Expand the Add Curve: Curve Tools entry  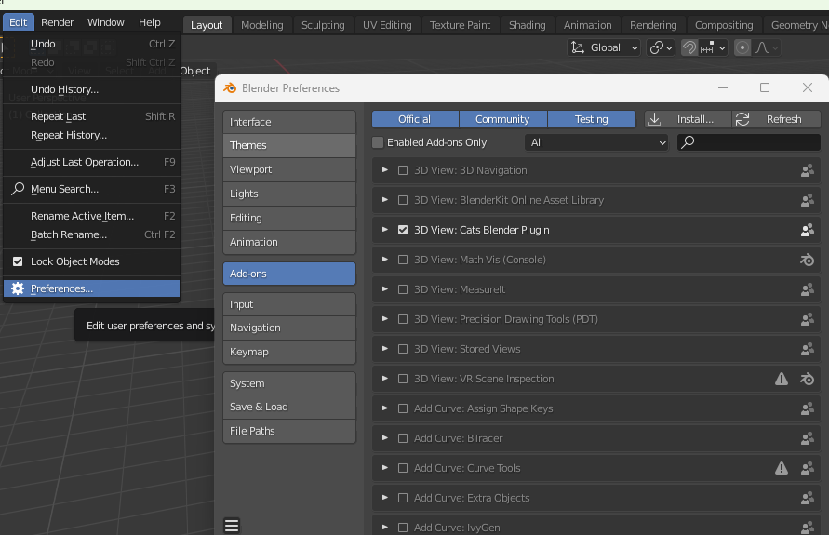(385, 468)
